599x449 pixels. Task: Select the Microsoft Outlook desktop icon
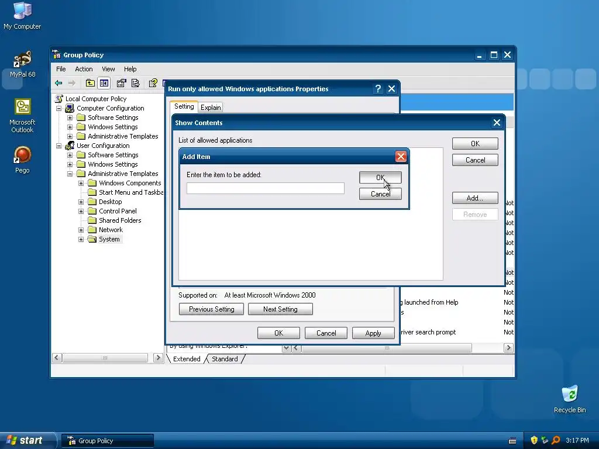(22, 115)
